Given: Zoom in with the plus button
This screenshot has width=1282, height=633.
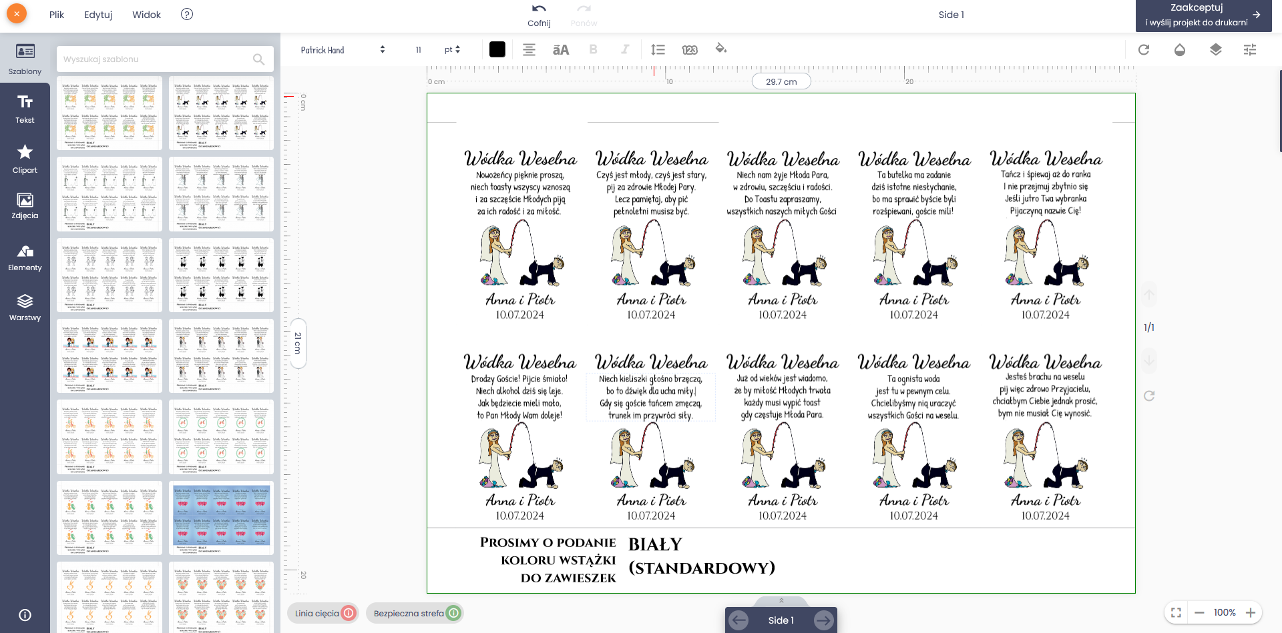Looking at the screenshot, I should pos(1251,612).
